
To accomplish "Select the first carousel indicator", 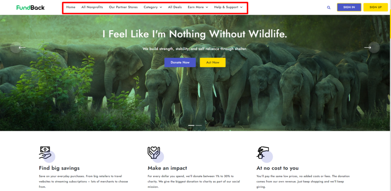I will [x=191, y=125].
